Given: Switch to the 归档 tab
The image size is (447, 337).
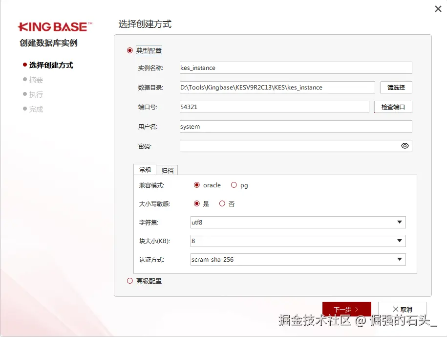Looking at the screenshot, I should [x=168, y=170].
